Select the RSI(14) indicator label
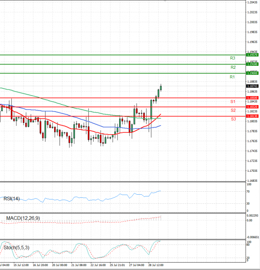The height and width of the screenshot is (270, 260). (x=12, y=199)
